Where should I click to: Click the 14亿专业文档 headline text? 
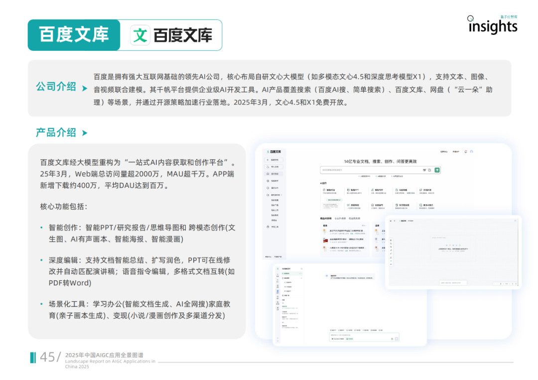coord(380,161)
